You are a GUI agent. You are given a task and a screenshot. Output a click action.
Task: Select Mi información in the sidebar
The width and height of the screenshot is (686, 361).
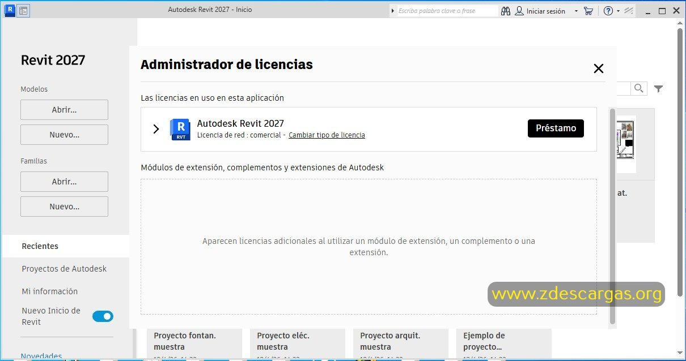(50, 291)
